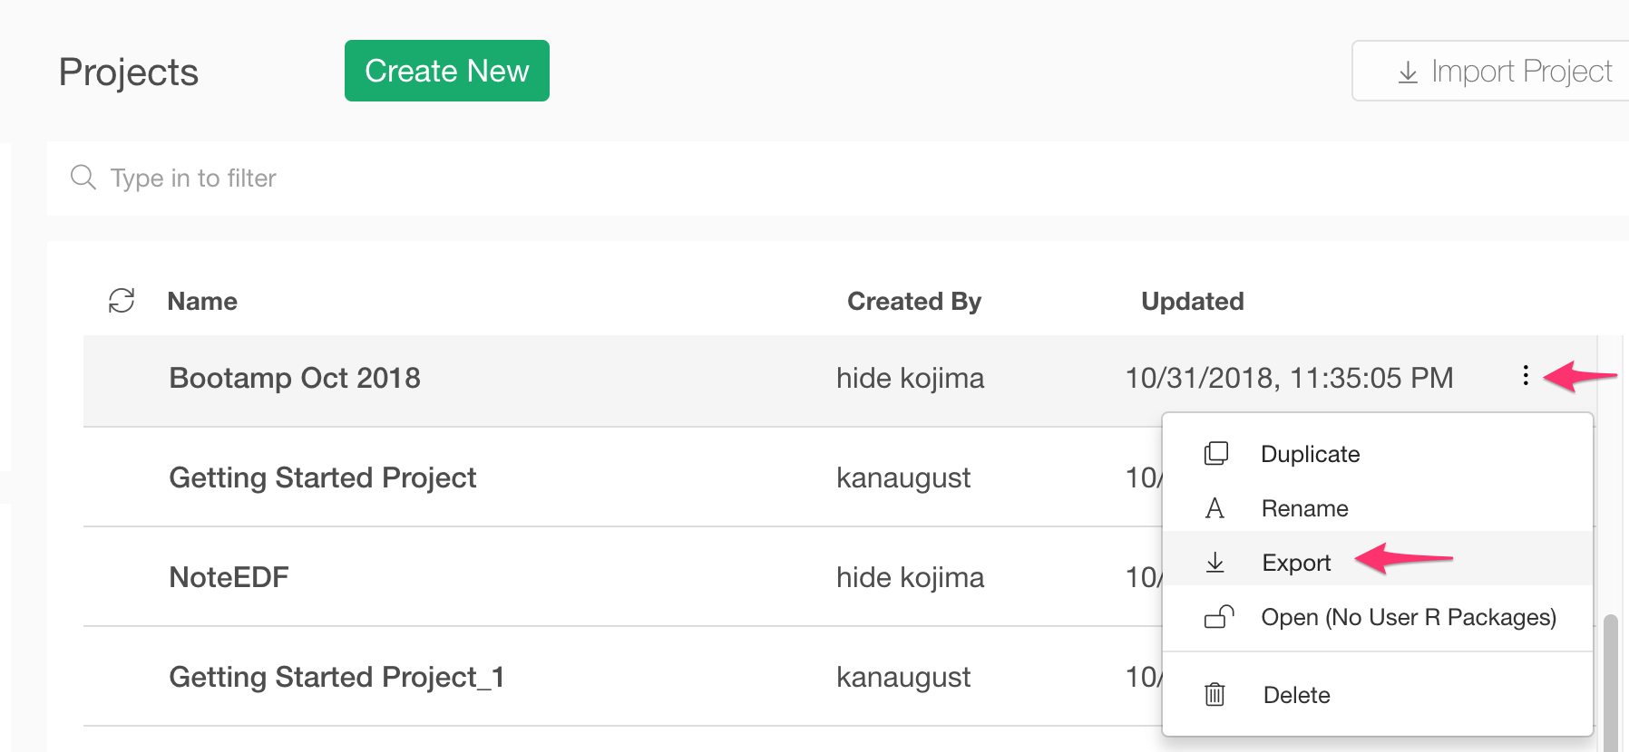The width and height of the screenshot is (1629, 752).
Task: Click the Export download arrow icon
Action: click(1215, 563)
